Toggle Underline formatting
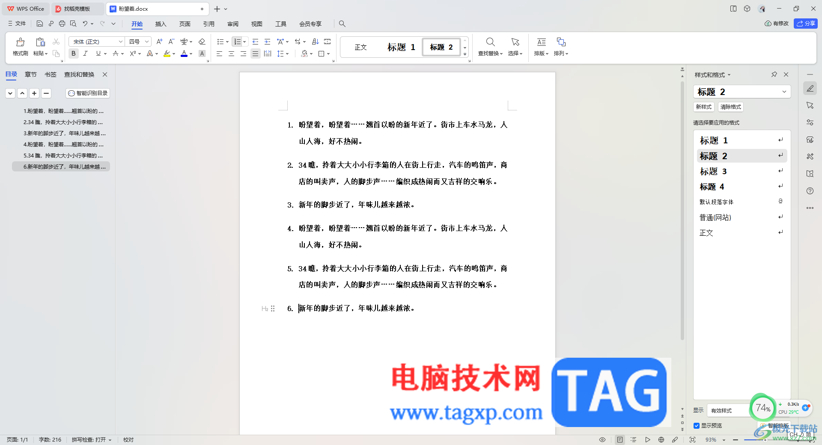Image resolution: width=822 pixels, height=445 pixels. point(98,53)
